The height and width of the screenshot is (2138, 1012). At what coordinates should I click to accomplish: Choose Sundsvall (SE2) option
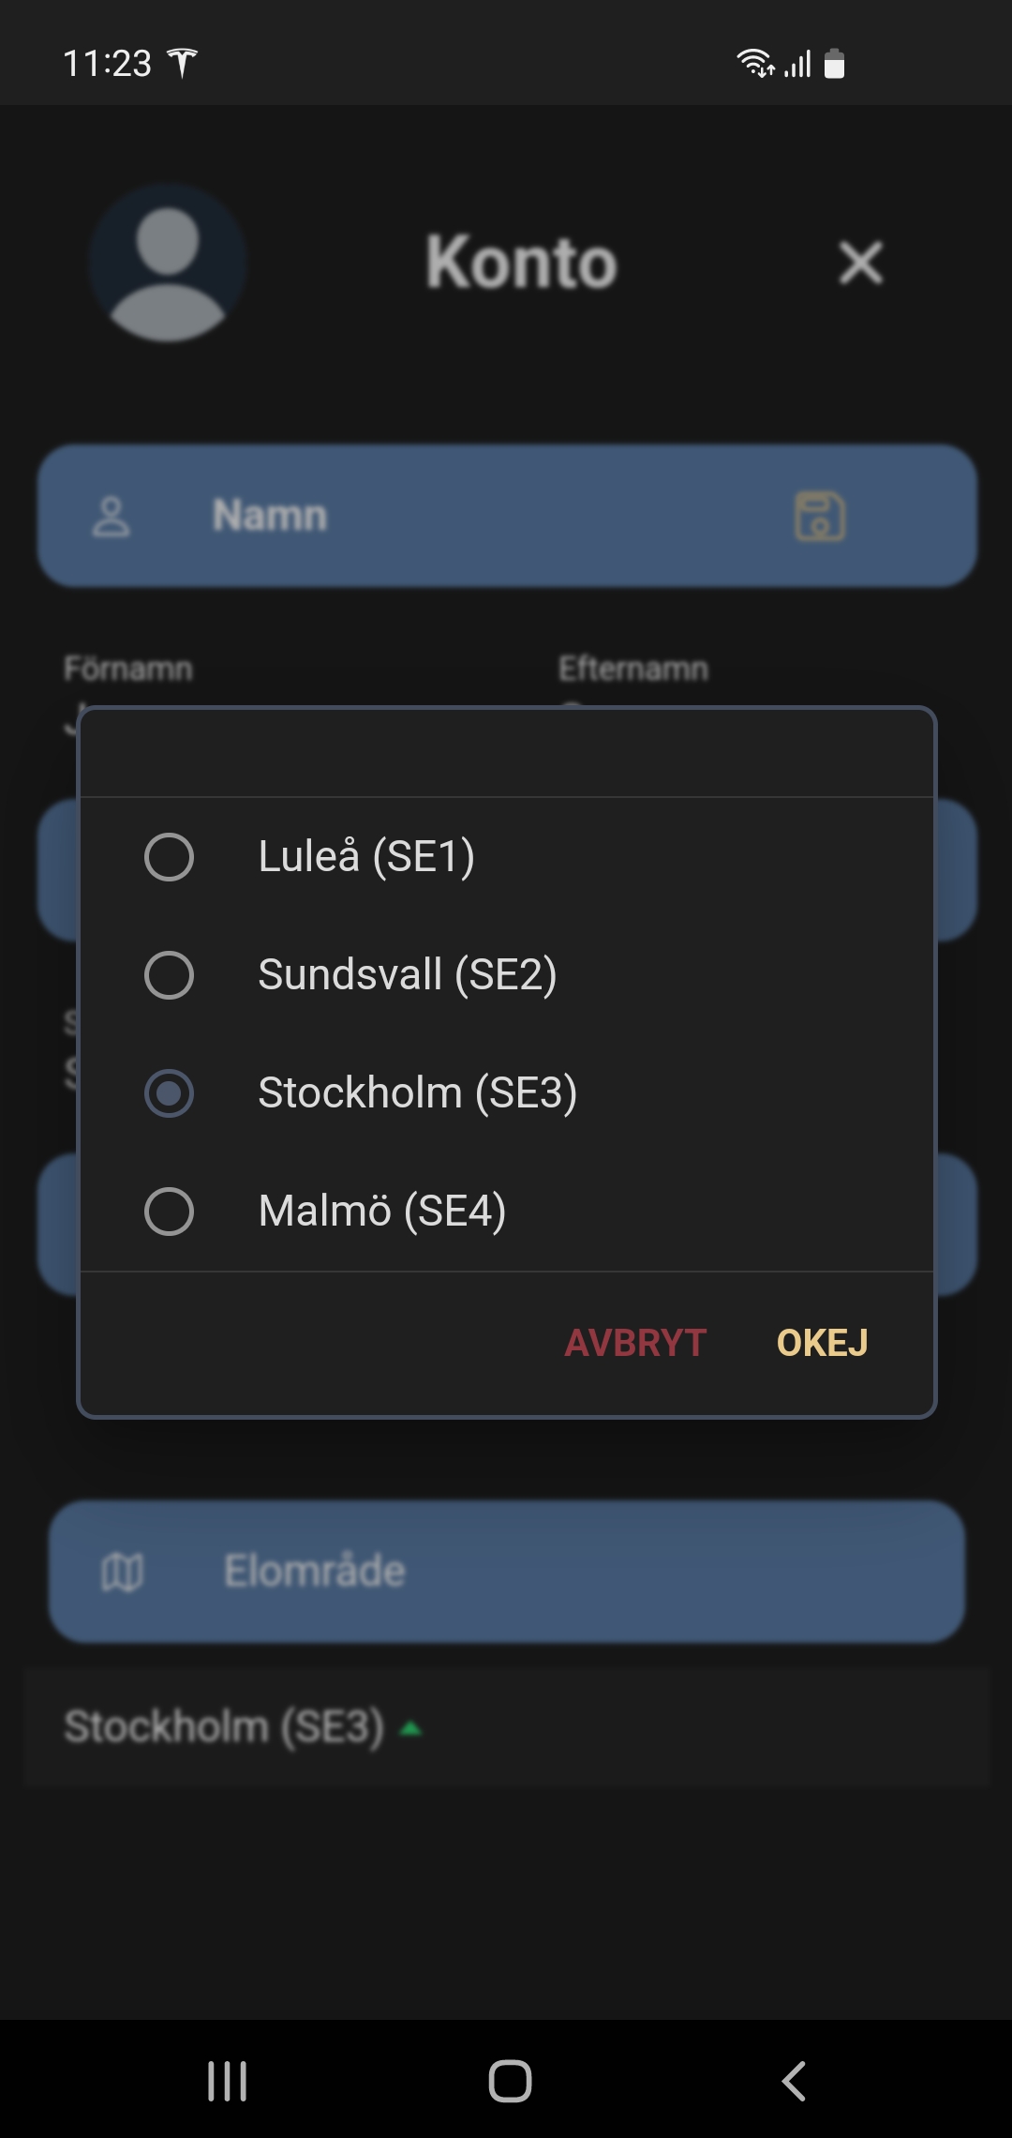[x=170, y=974]
